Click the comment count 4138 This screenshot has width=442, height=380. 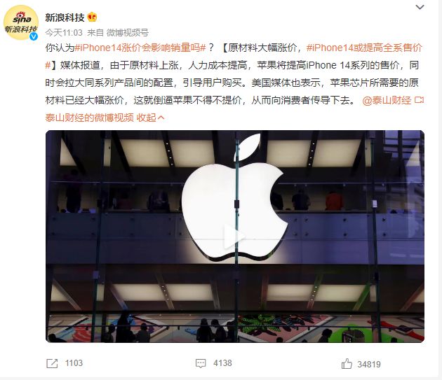click(222, 363)
